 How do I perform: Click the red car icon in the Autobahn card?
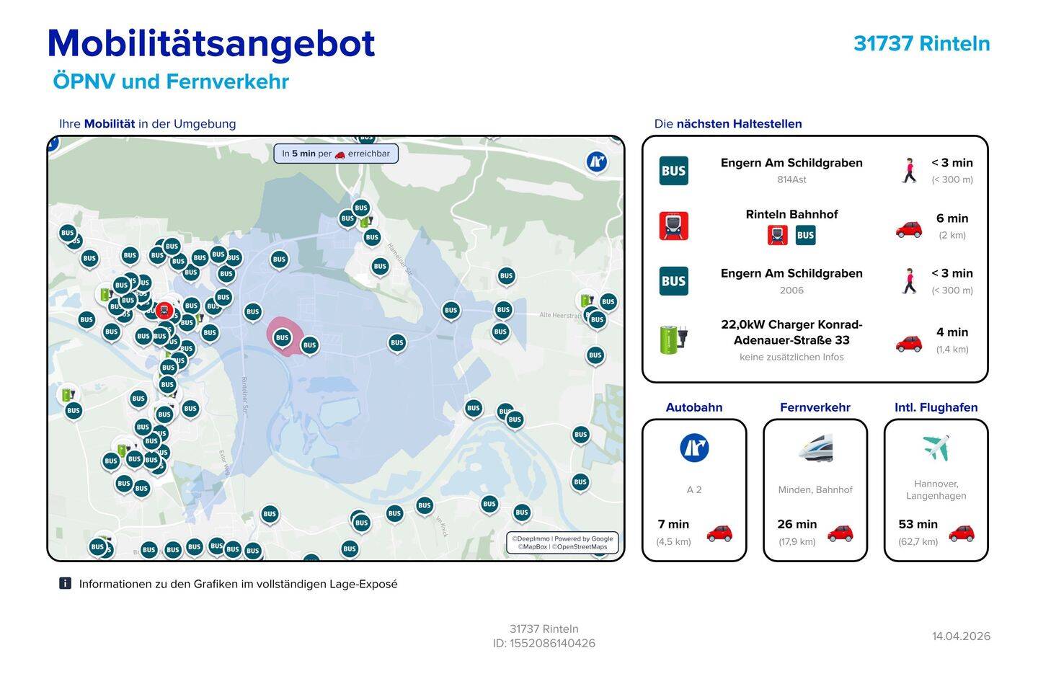point(719,533)
